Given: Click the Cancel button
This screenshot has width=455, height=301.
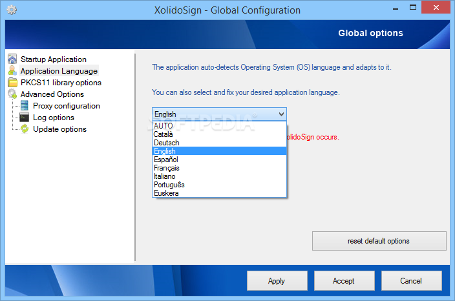Looking at the screenshot, I should 411,281.
